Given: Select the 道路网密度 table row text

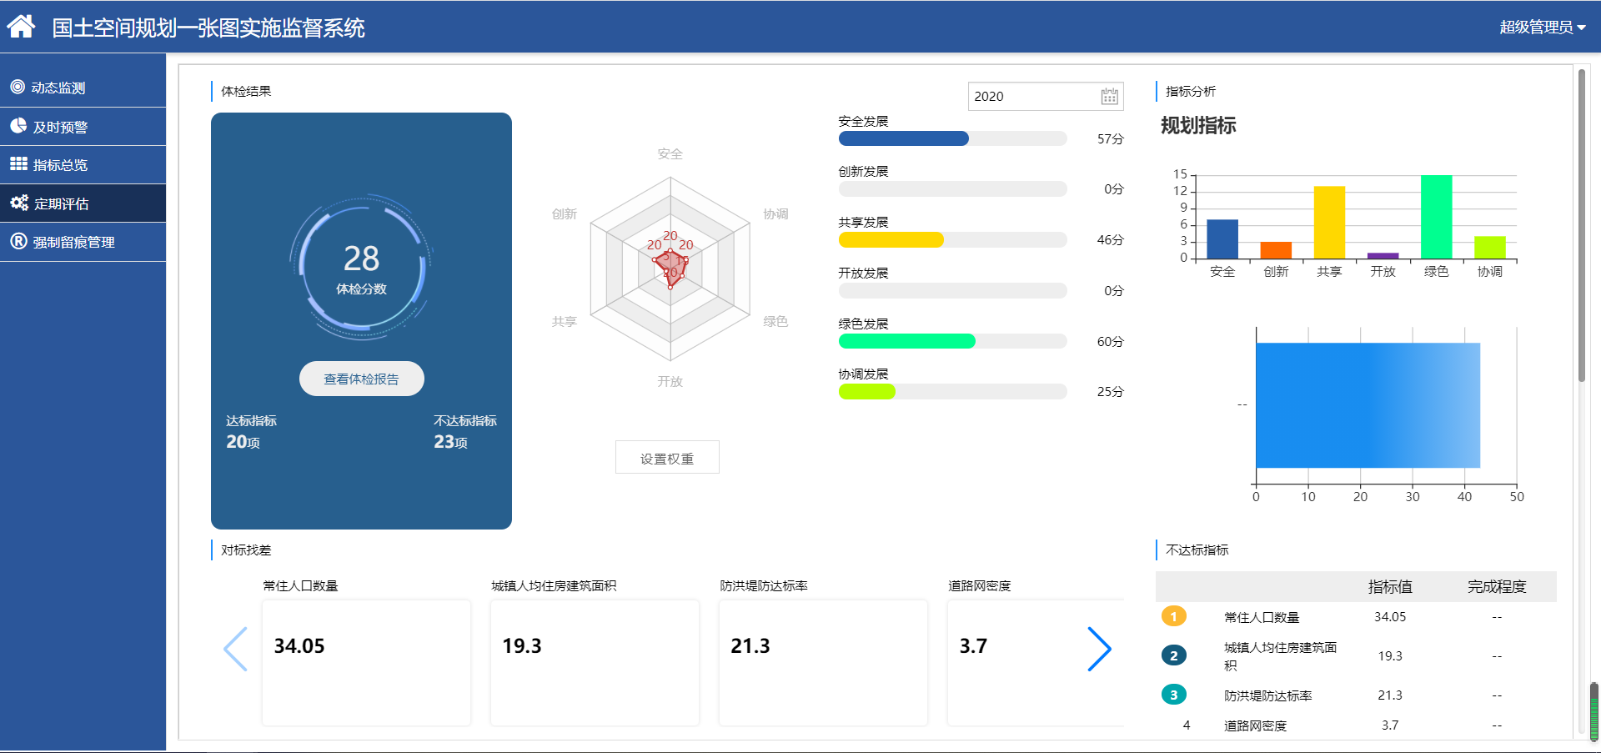Looking at the screenshot, I should (1255, 726).
